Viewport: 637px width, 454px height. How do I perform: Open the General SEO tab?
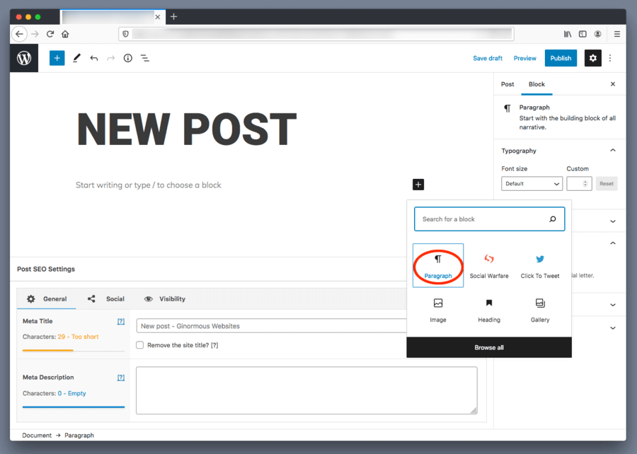point(47,299)
